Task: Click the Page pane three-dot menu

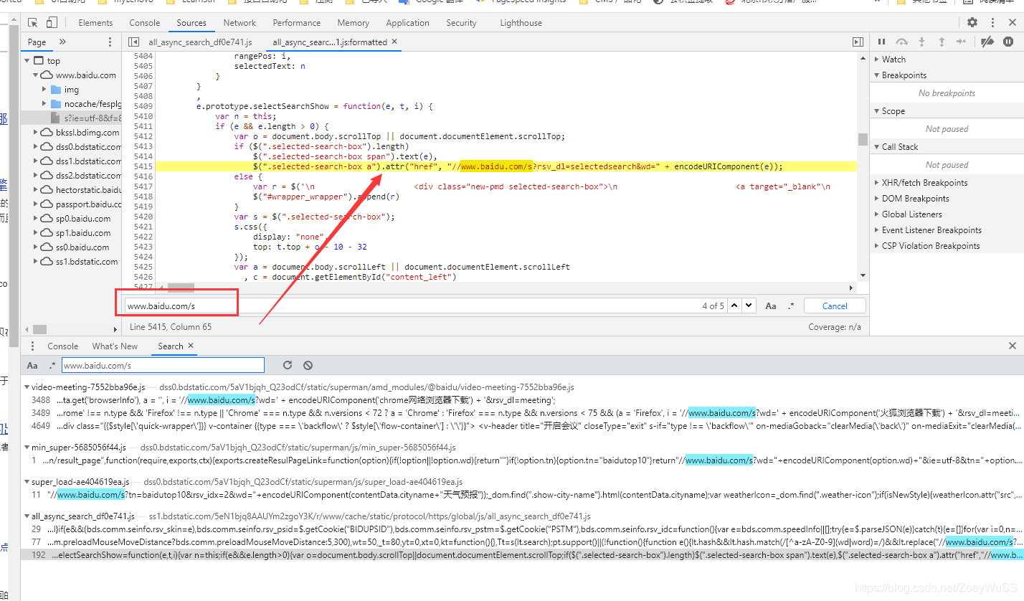Action: 110,42
